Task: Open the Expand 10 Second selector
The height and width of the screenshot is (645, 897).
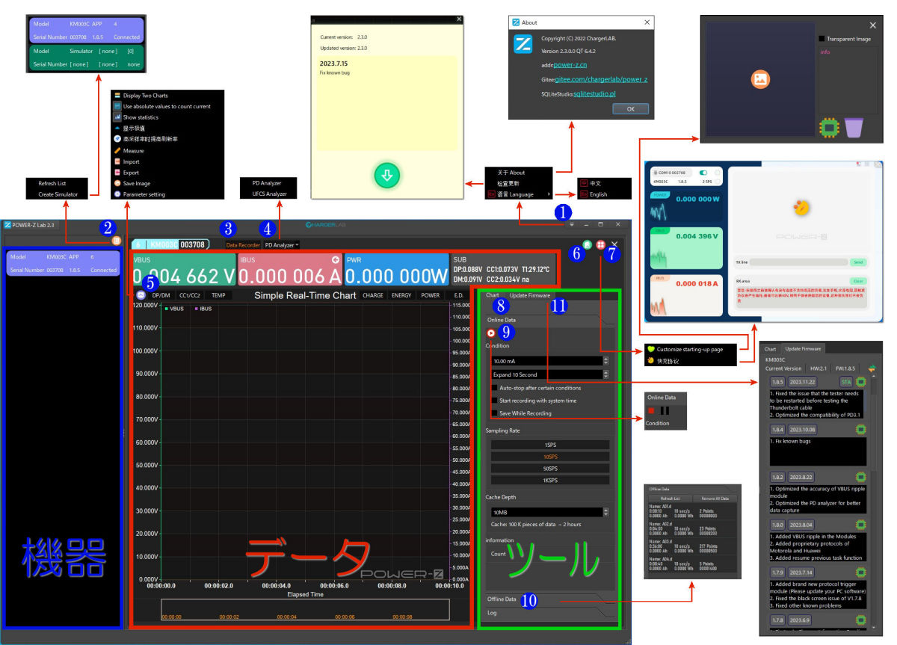Action: click(550, 374)
